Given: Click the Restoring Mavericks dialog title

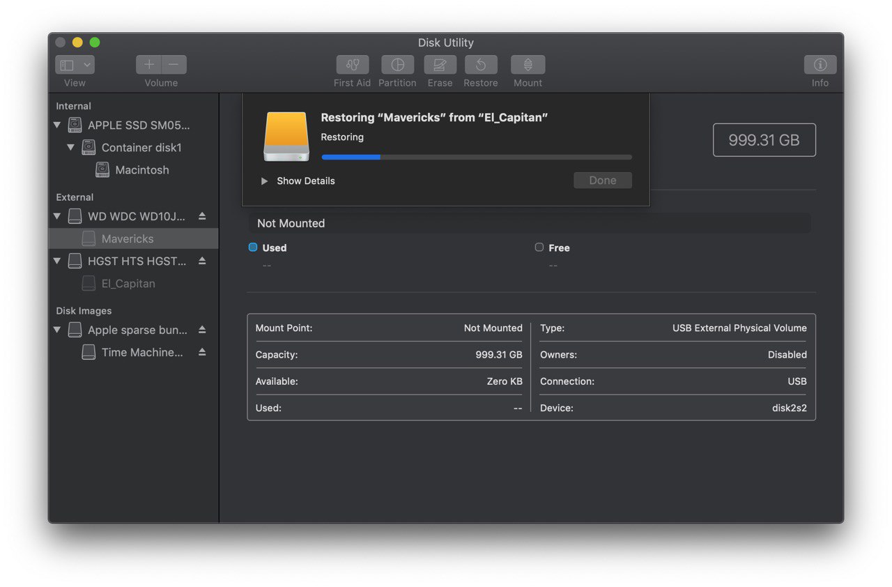Looking at the screenshot, I should click(x=434, y=118).
